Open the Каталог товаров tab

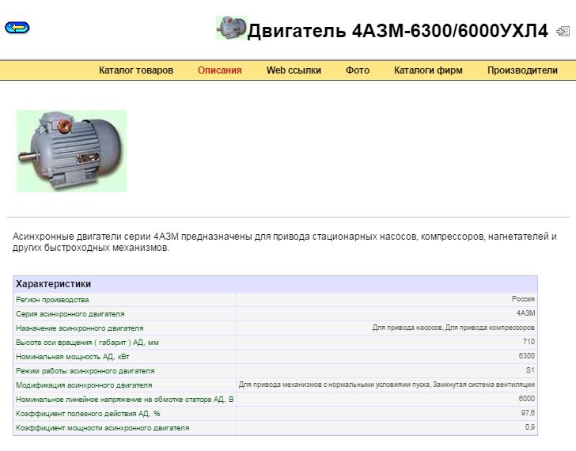136,70
